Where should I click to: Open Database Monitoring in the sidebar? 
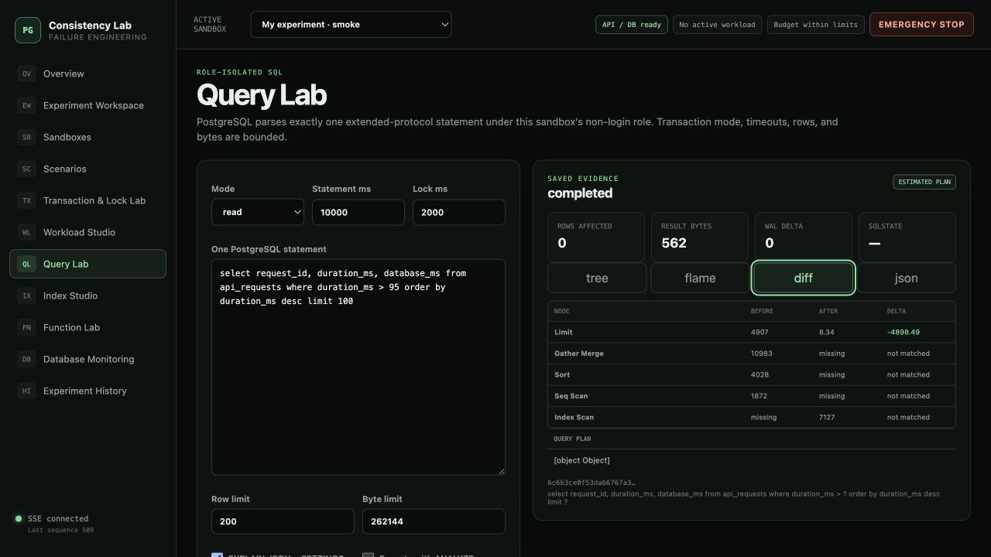click(87, 359)
